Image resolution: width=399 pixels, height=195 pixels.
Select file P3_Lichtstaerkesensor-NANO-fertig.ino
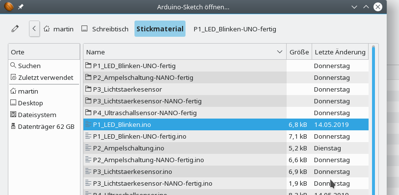pyautogui.click(x=226, y=183)
